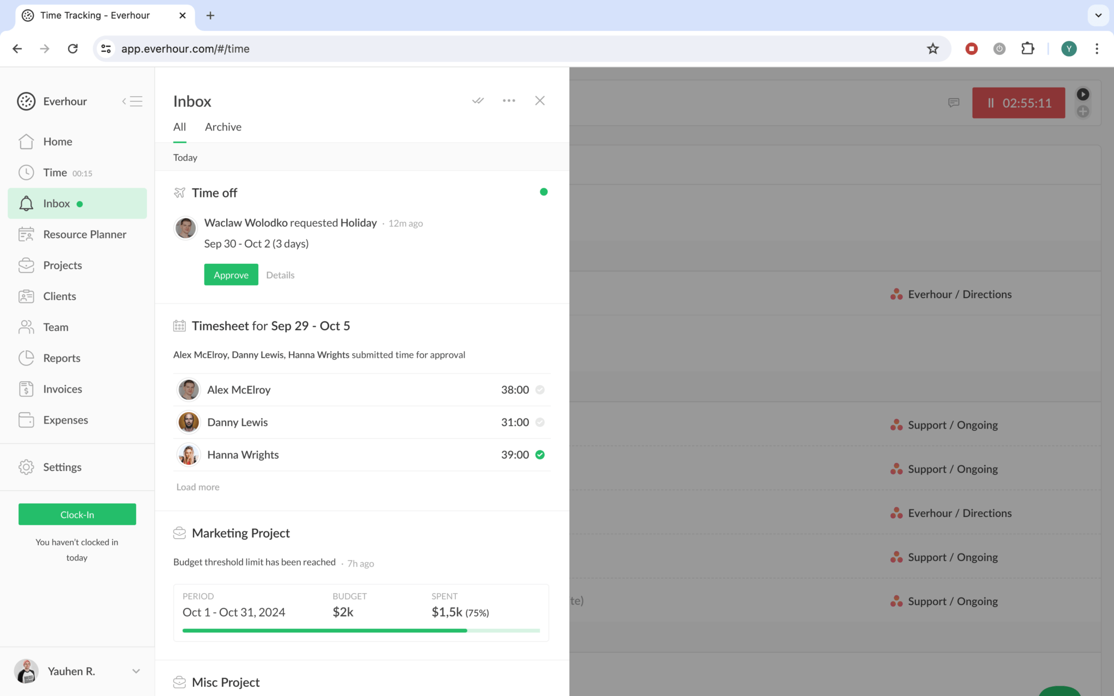This screenshot has height=696, width=1114.
Task: Expand the Yauhen R. account menu
Action: pos(135,671)
